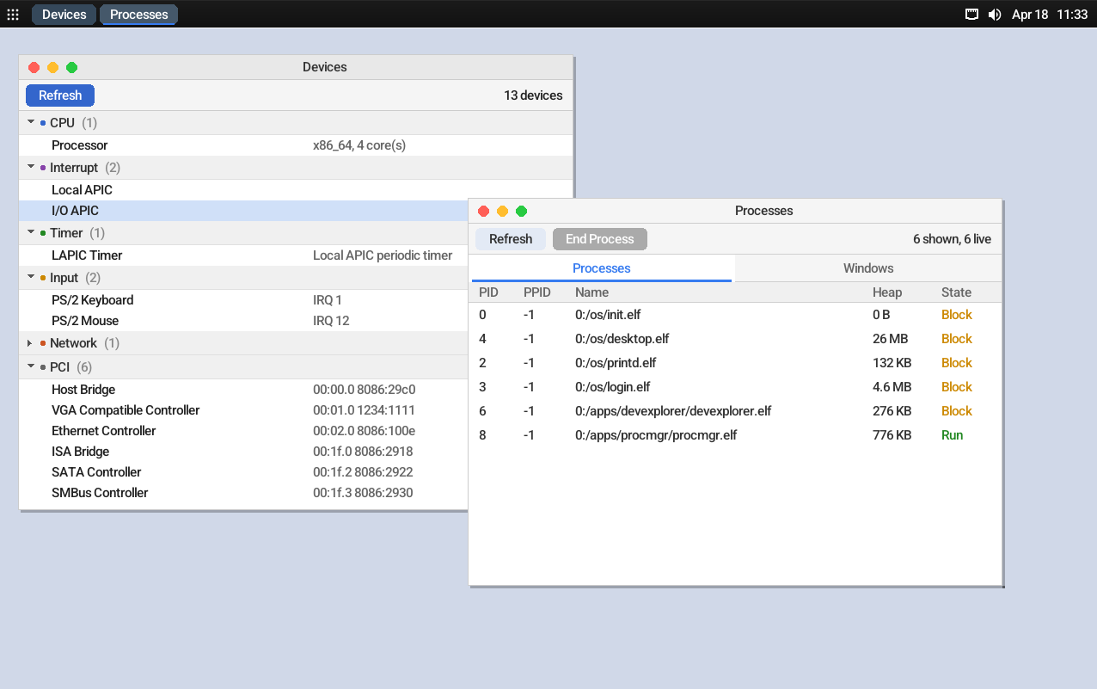Select the Host Bridge device
The height and width of the screenshot is (689, 1097).
click(x=244, y=390)
